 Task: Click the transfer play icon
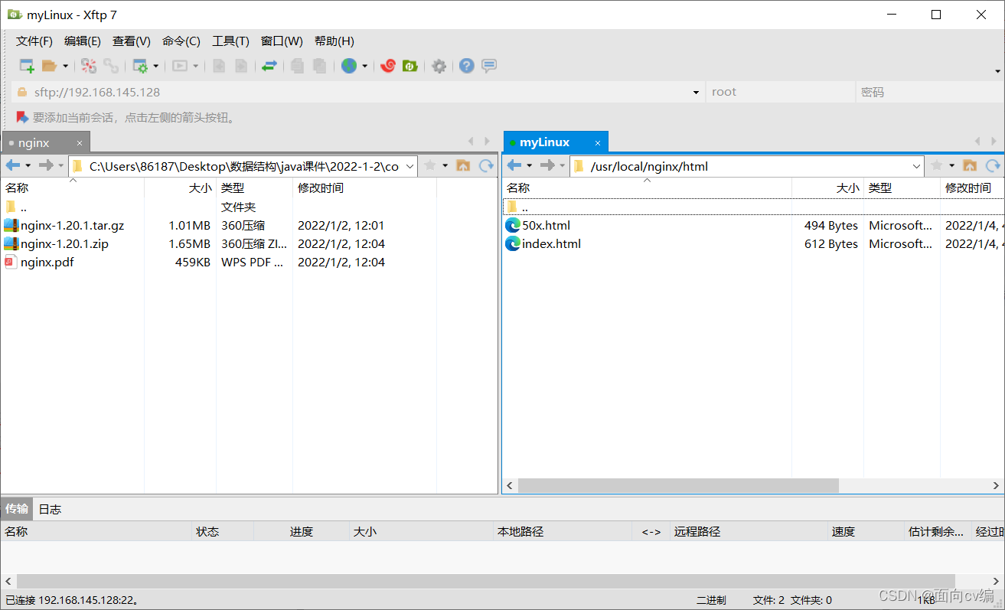(x=180, y=66)
